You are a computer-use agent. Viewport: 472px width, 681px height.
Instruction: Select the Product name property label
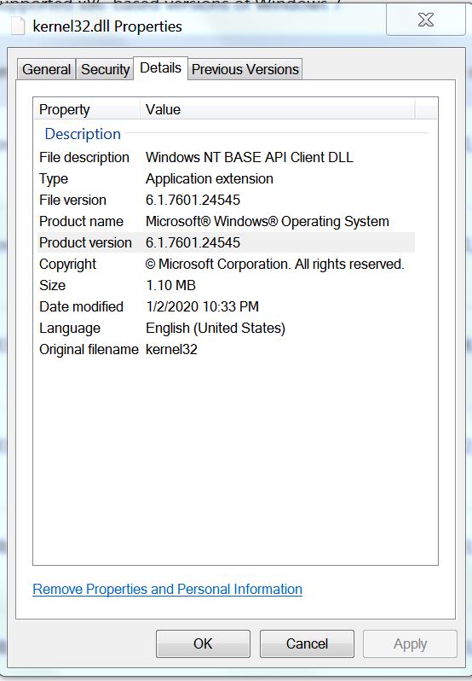(x=82, y=222)
